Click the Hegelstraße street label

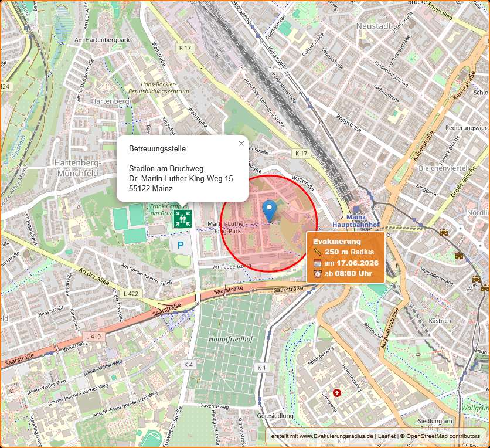tap(51, 311)
